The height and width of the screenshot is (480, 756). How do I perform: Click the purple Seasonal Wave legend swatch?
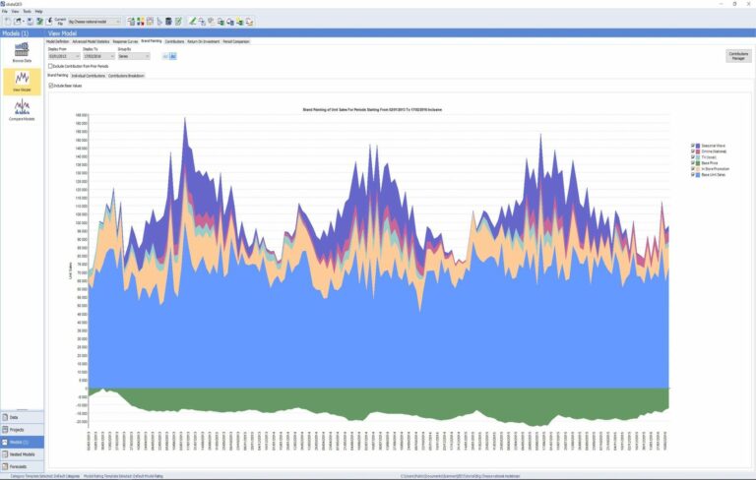(698, 146)
